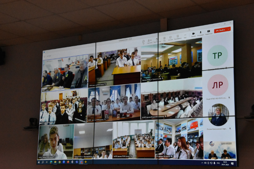Open the meeting chat panel

[x=144, y=41]
